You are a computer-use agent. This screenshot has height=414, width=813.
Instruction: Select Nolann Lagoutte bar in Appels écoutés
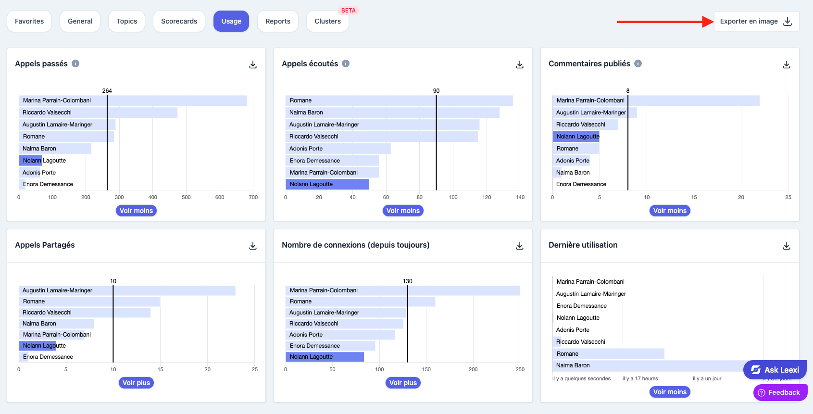327,184
